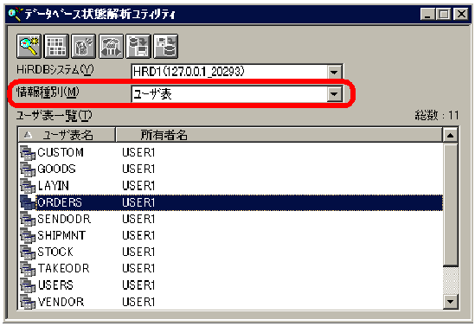Open the HiRDBシステム dropdown arrow
The width and height of the screenshot is (475, 326).
point(334,72)
